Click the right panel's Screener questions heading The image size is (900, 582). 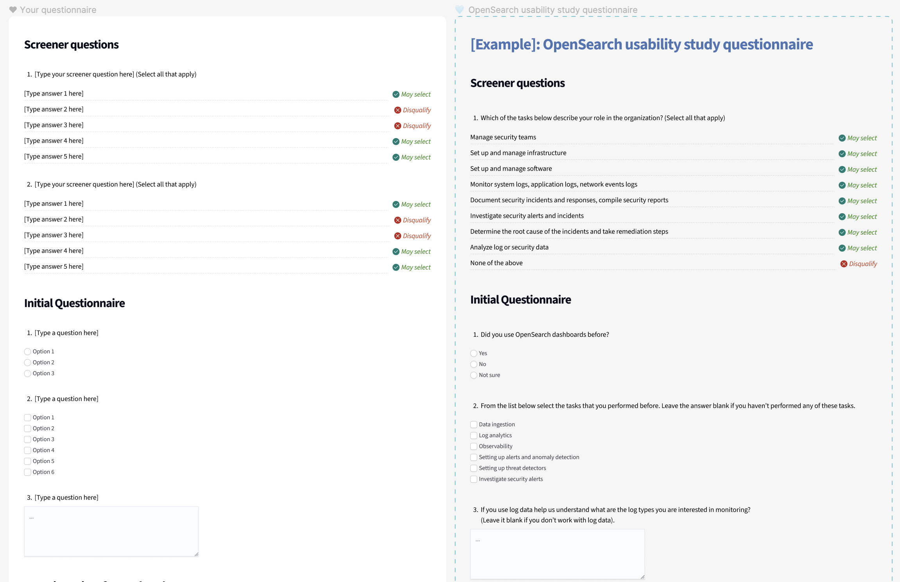click(x=518, y=83)
